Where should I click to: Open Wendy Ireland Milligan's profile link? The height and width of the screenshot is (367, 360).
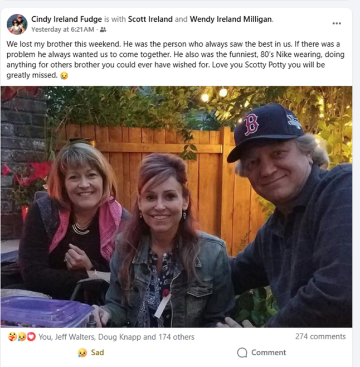point(231,19)
